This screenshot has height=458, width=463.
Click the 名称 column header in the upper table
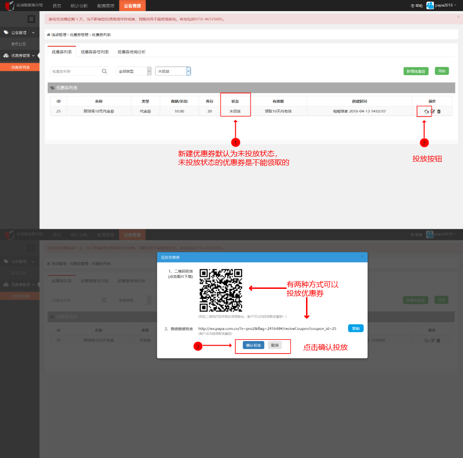click(99, 101)
